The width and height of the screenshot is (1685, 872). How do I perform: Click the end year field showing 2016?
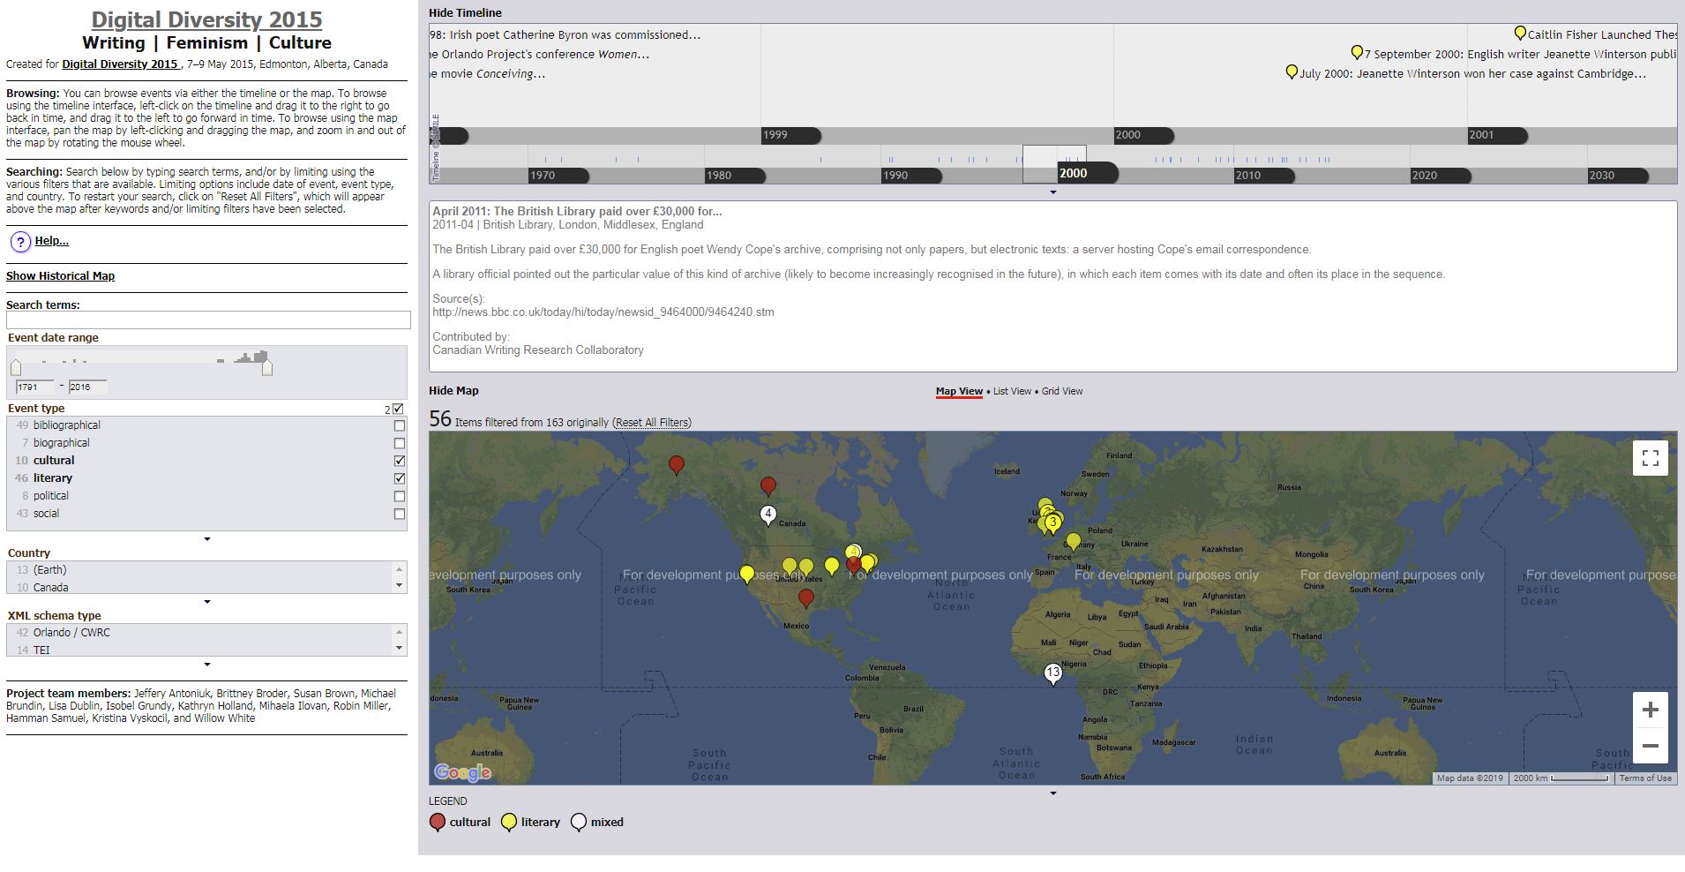87,387
